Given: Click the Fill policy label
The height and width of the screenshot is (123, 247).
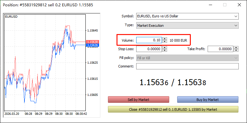Looking at the screenshot, I should 127,58.
